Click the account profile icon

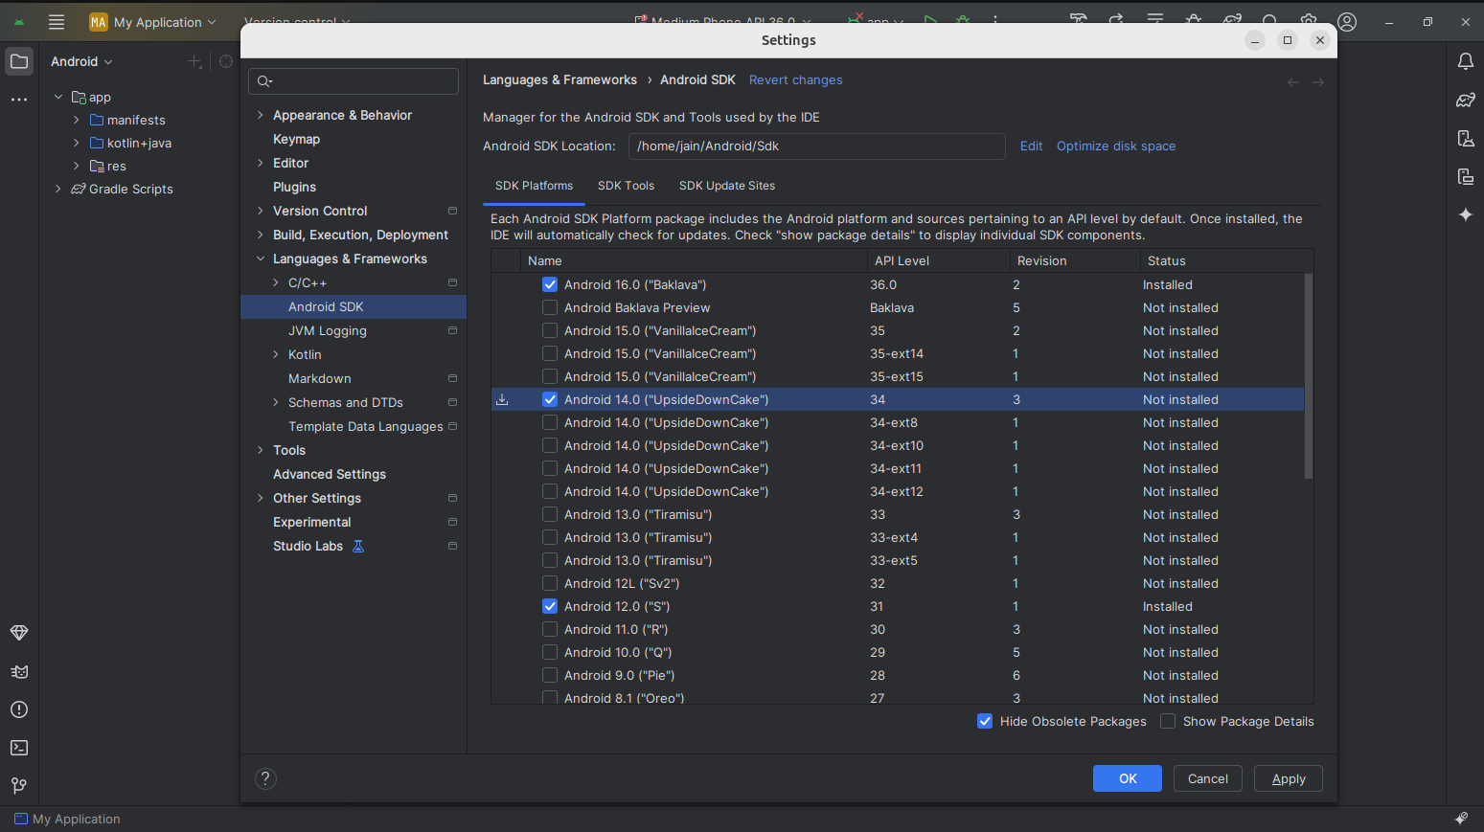pos(1347,22)
